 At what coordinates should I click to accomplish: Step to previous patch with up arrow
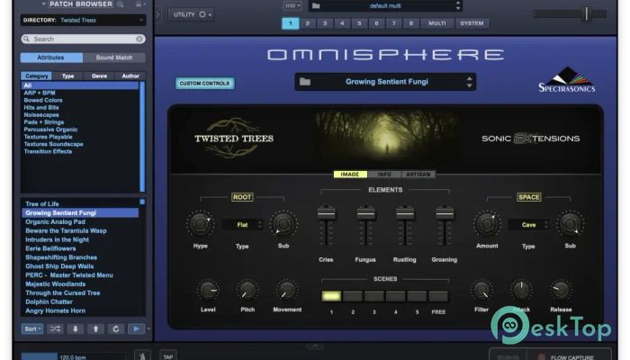pos(95,329)
